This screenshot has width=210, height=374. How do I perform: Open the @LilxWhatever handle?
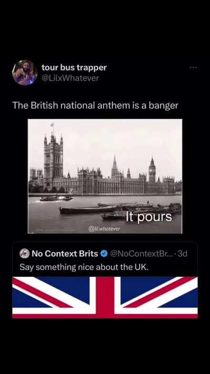coord(70,78)
